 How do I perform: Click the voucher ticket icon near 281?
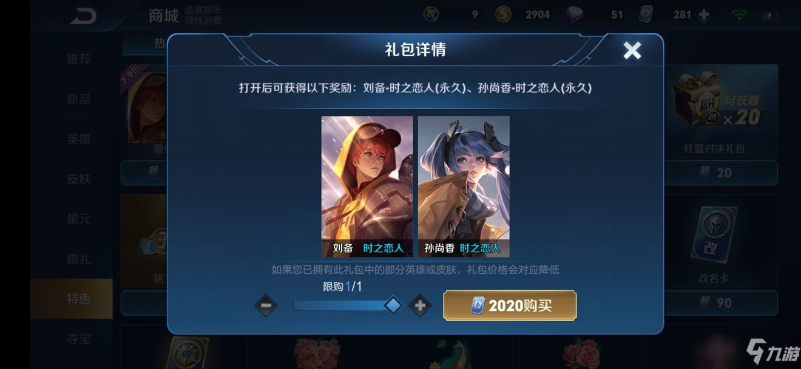(647, 14)
